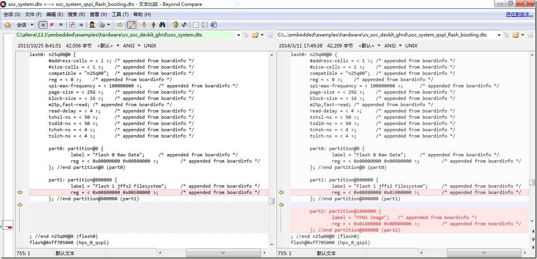Screen dimensions: 537x259
Task: Open the 工具 (T) menu
Action: pyautogui.click(x=120, y=14)
